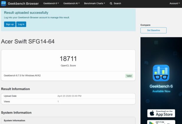Viewport: 182px width, 124px height.
Task: Click the 18711 OpenCL score value
Action: [68, 59]
